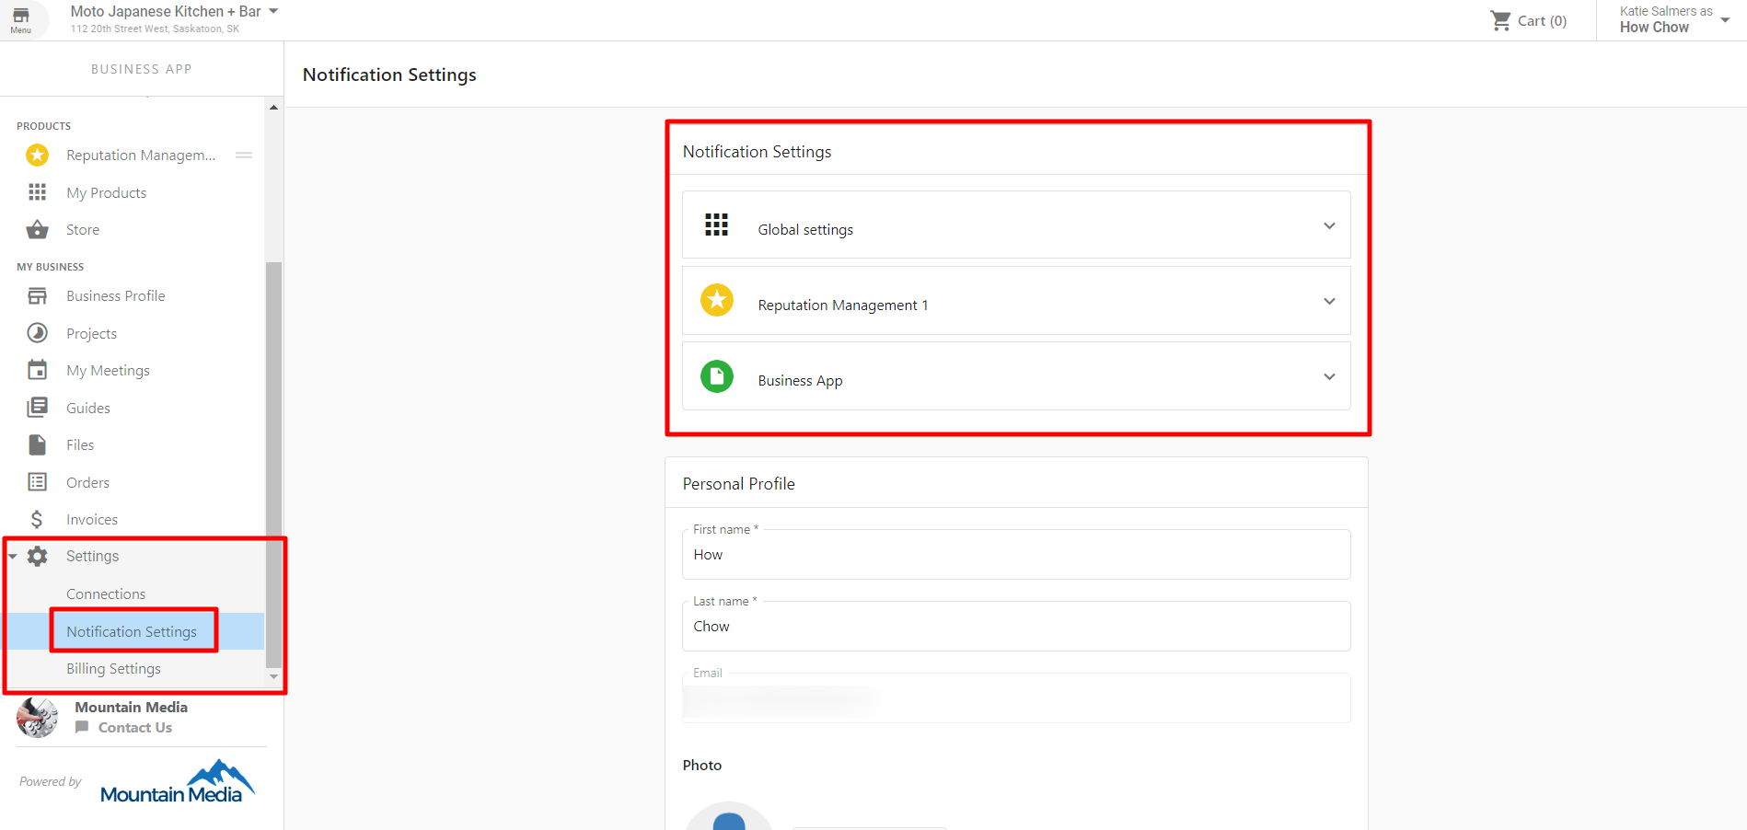Open Billing Settings
The height and width of the screenshot is (830, 1747).
pos(113,668)
